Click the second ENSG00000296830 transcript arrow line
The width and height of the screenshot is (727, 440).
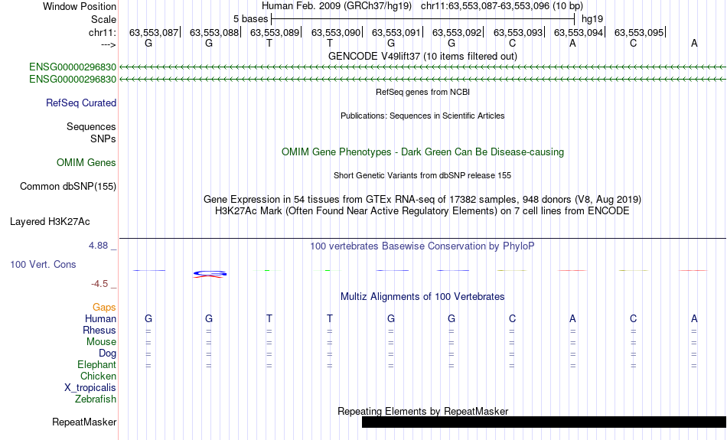tap(423, 80)
